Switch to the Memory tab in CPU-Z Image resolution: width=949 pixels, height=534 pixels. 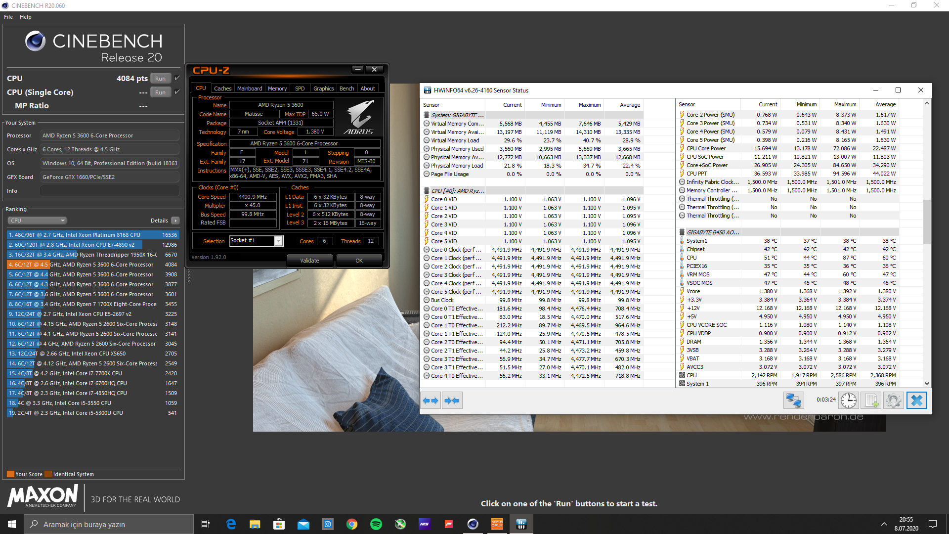click(277, 89)
